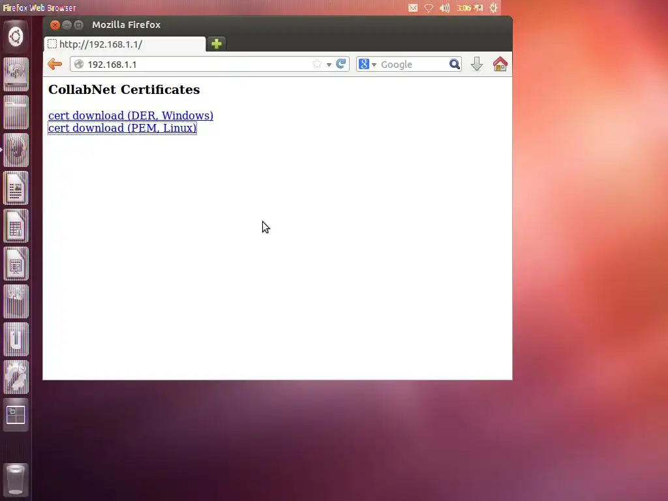
Task: Open LibreOffice Calc from the launcher
Action: [x=16, y=226]
